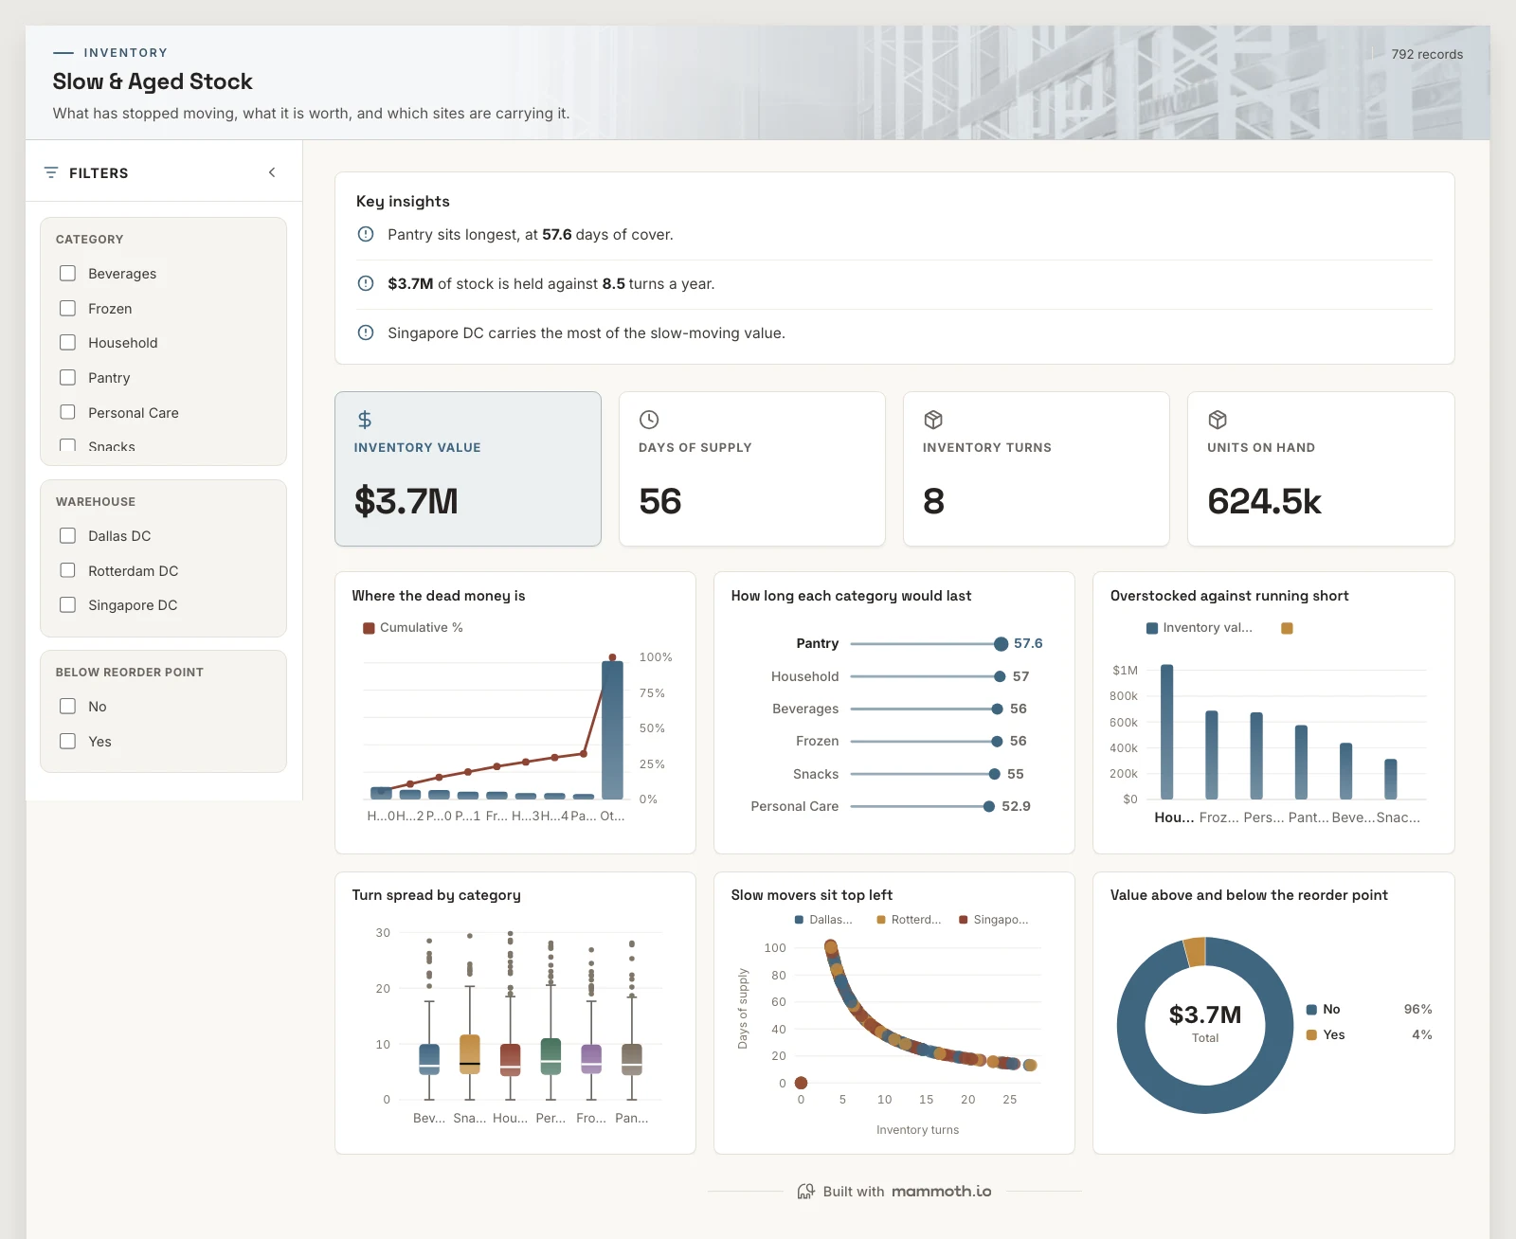Click the box icon on Inventory Turns card

[933, 420]
